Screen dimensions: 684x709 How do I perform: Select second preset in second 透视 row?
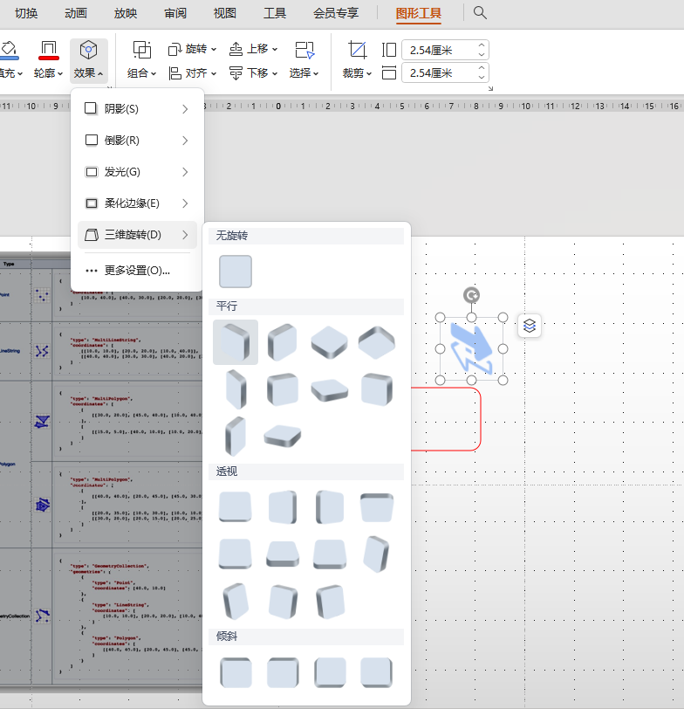coord(283,554)
